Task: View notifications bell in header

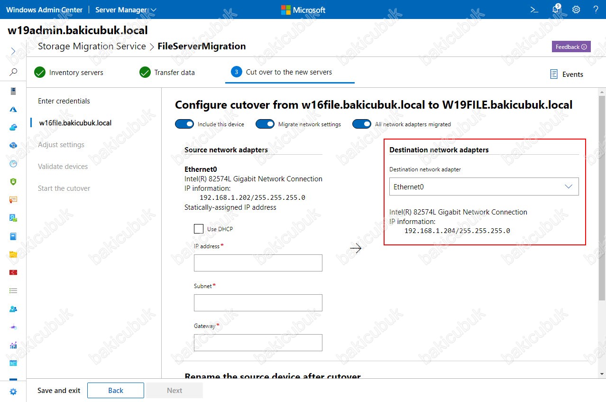Action: click(556, 9)
